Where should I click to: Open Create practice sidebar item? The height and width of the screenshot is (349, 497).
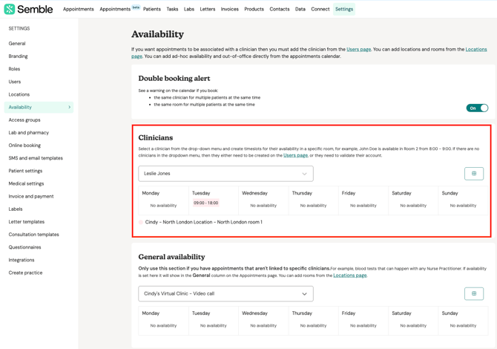pyautogui.click(x=25, y=273)
